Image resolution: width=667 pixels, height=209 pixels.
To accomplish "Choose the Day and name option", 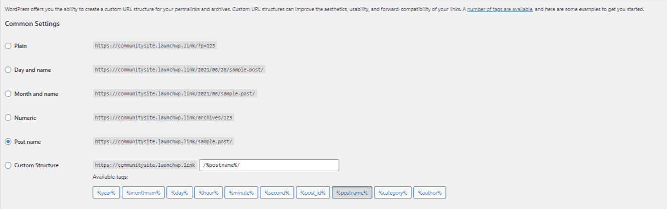I will pos(8,70).
